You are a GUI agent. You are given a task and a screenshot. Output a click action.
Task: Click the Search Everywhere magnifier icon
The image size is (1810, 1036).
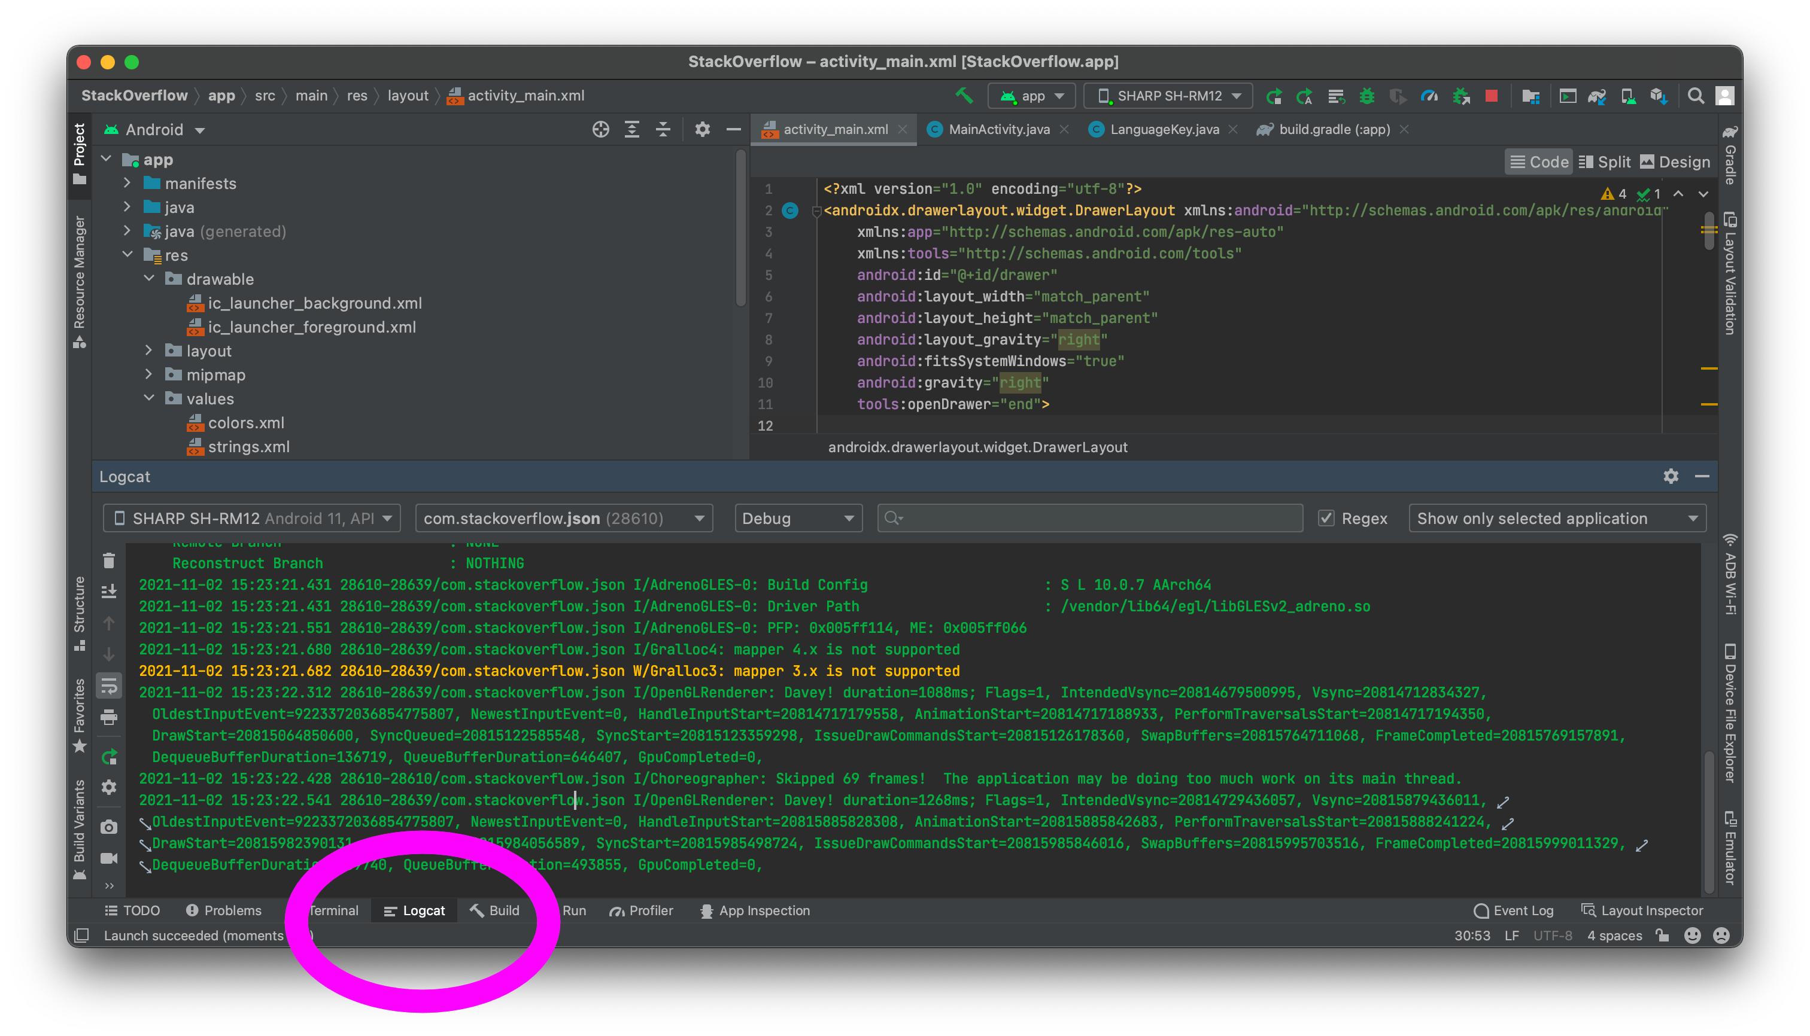coord(1695,95)
